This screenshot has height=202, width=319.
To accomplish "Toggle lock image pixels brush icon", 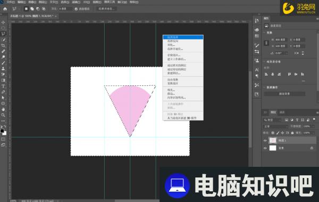I will point(278,133).
